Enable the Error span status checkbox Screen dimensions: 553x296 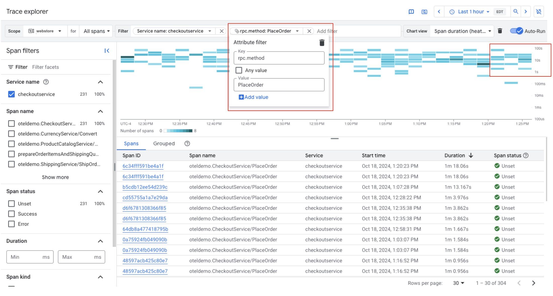pyautogui.click(x=11, y=224)
